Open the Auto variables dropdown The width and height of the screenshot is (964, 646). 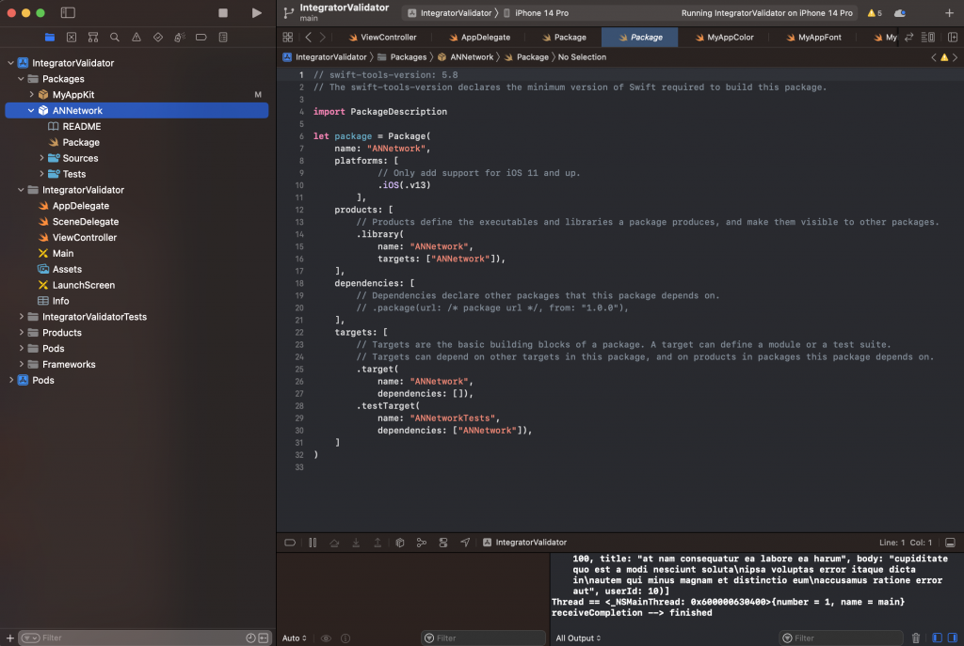295,638
